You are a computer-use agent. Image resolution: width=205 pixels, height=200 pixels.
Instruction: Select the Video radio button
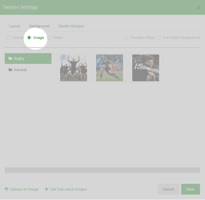[x=49, y=38]
